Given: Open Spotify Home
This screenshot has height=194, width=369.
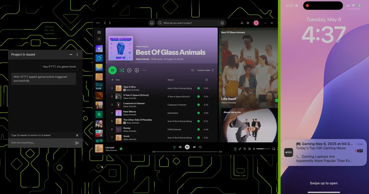Looking at the screenshot, I should pyautogui.click(x=152, y=23).
